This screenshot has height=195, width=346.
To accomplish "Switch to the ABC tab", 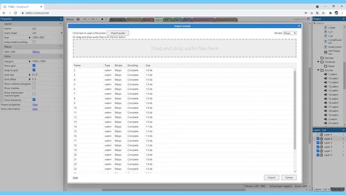I will click(167, 20).
